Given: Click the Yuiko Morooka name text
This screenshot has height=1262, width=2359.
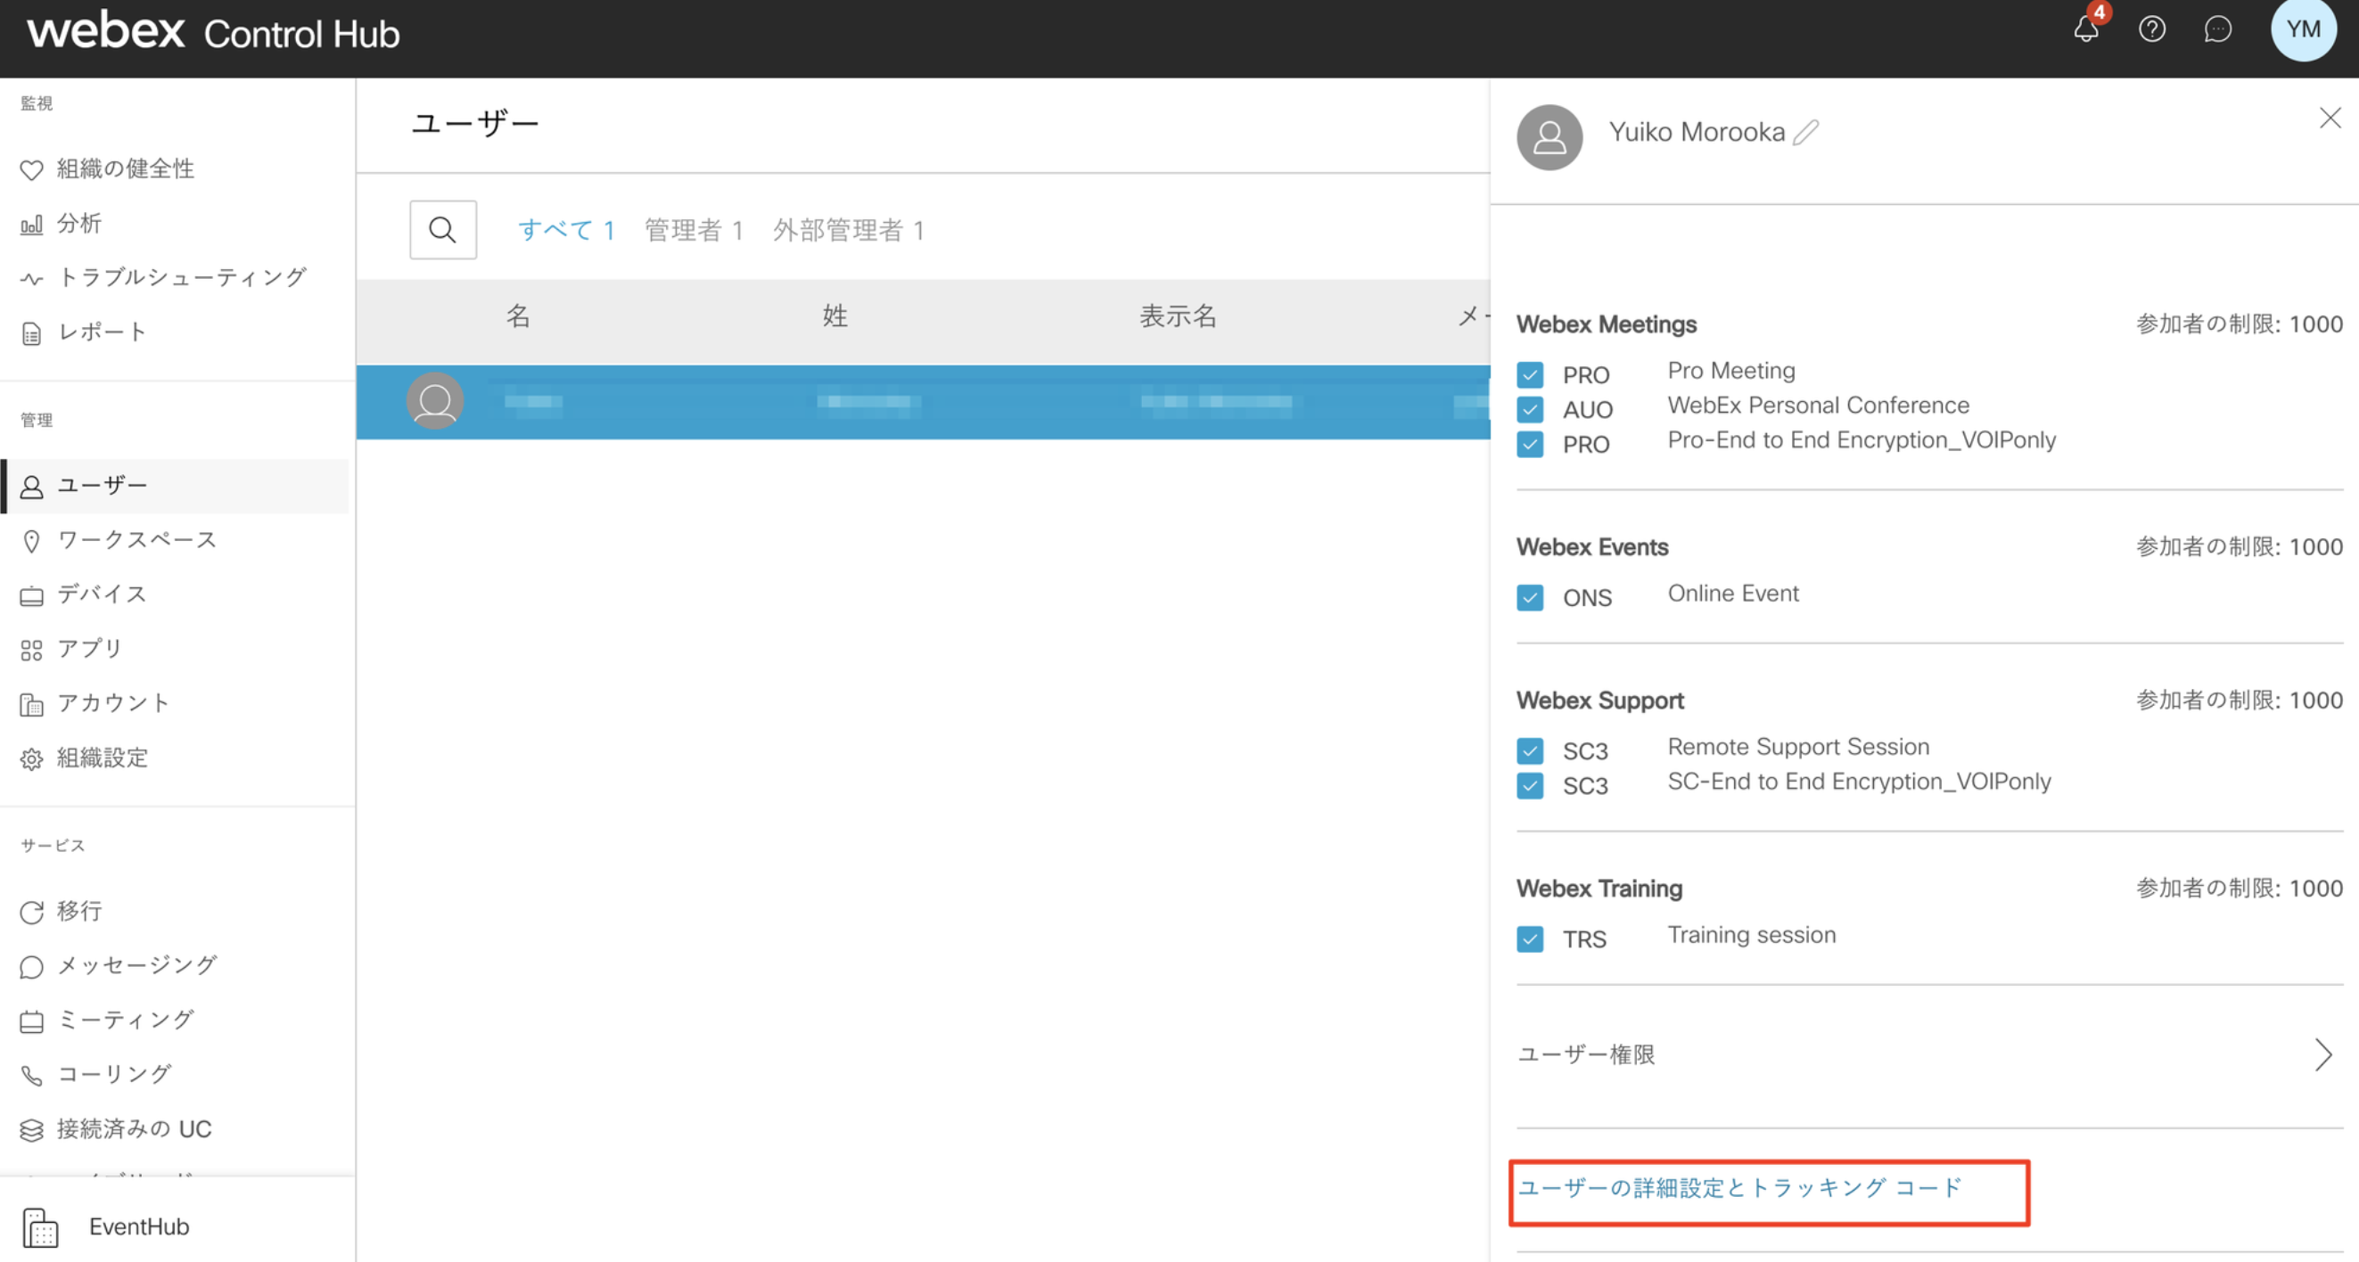Looking at the screenshot, I should 1697,133.
